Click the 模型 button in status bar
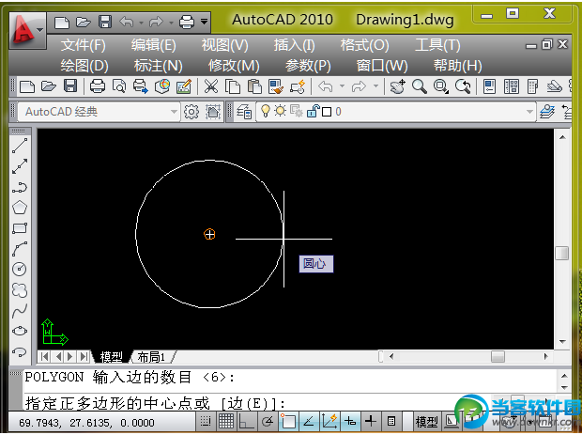 [x=427, y=422]
